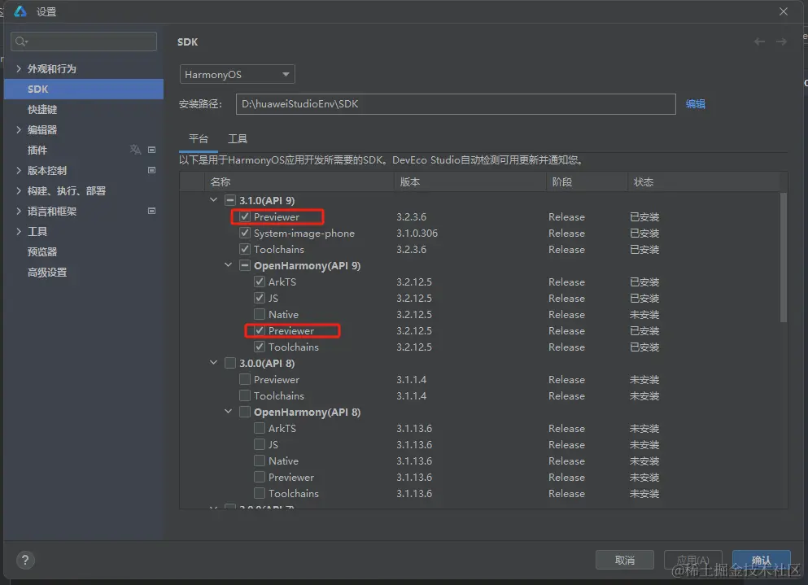Uncheck ArkTS 3.2.12.5 checkbox
Screen dimensions: 808x585
pyautogui.click(x=260, y=282)
